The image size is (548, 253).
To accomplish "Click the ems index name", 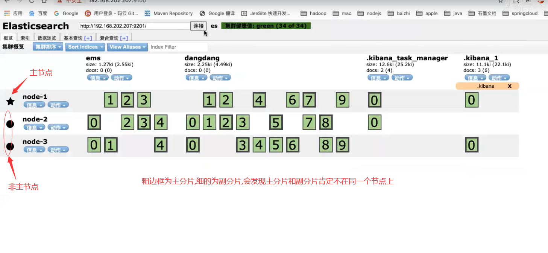I will pos(93,58).
